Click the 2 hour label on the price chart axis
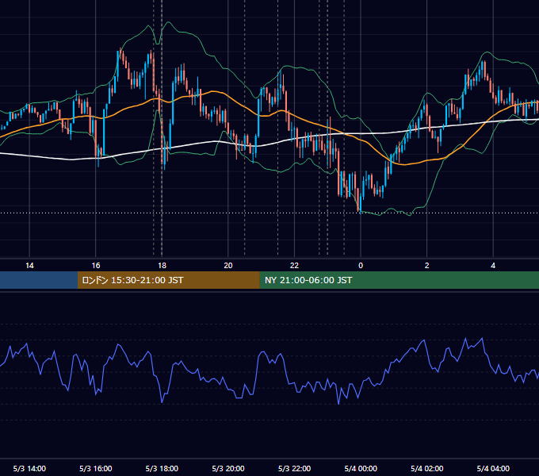This screenshot has height=476, width=539. 427,266
